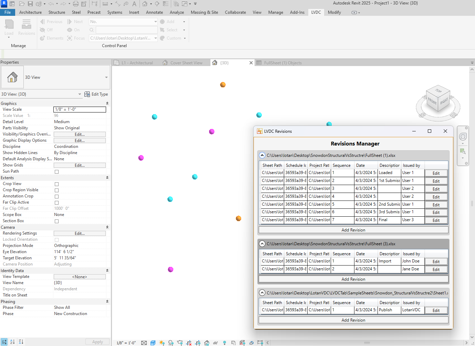
Task: Click Add Revision under FullSheet (3).xlsx
Action: [353, 279]
